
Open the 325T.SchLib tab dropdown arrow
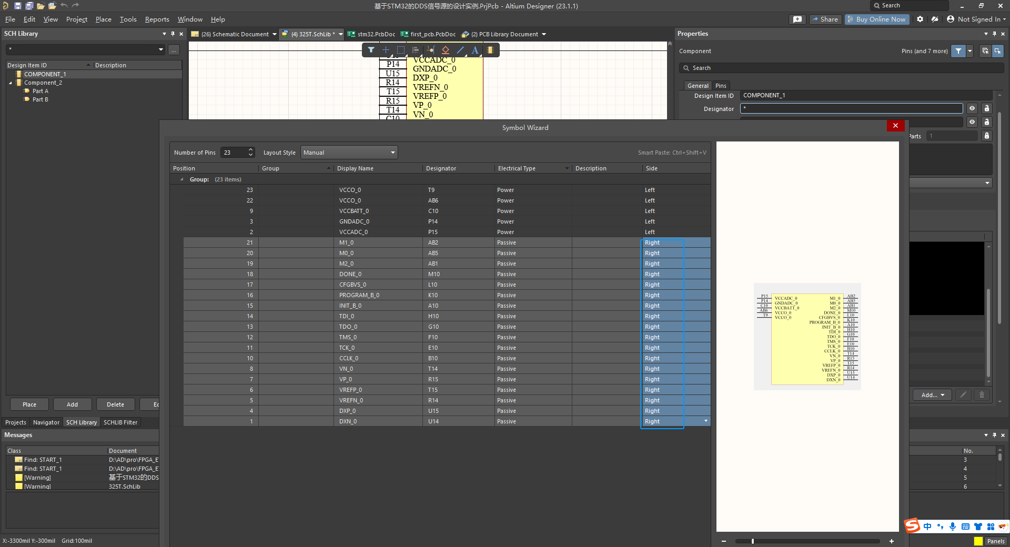[x=341, y=34]
